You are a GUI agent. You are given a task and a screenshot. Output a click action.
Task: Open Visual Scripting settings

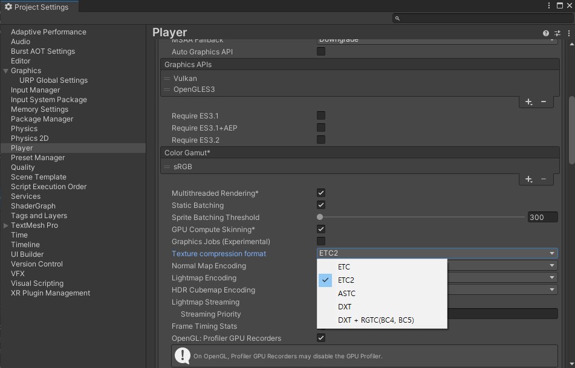pyautogui.click(x=37, y=283)
